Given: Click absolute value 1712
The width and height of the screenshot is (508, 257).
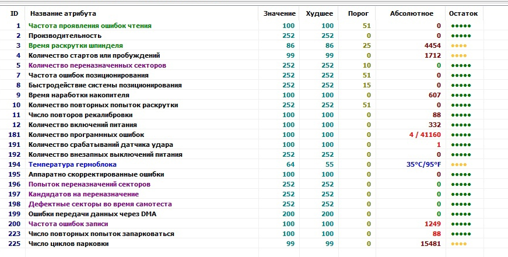Looking at the screenshot, I should tap(433, 55).
